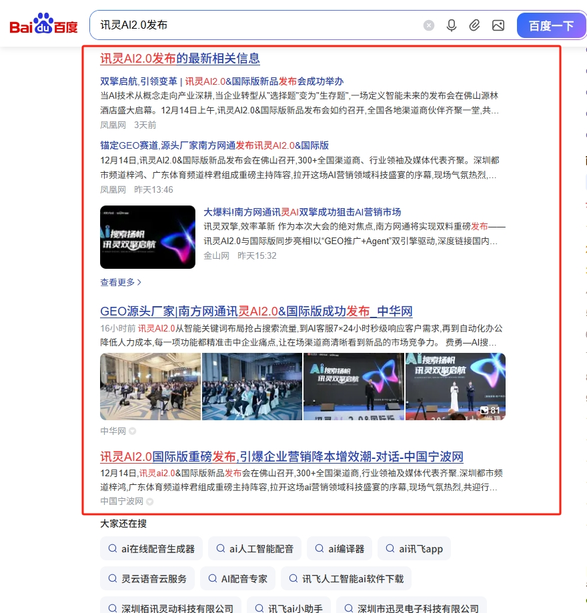Expand dropdown arrow beside 中华网 source
This screenshot has width=587, height=613.
click(x=133, y=432)
